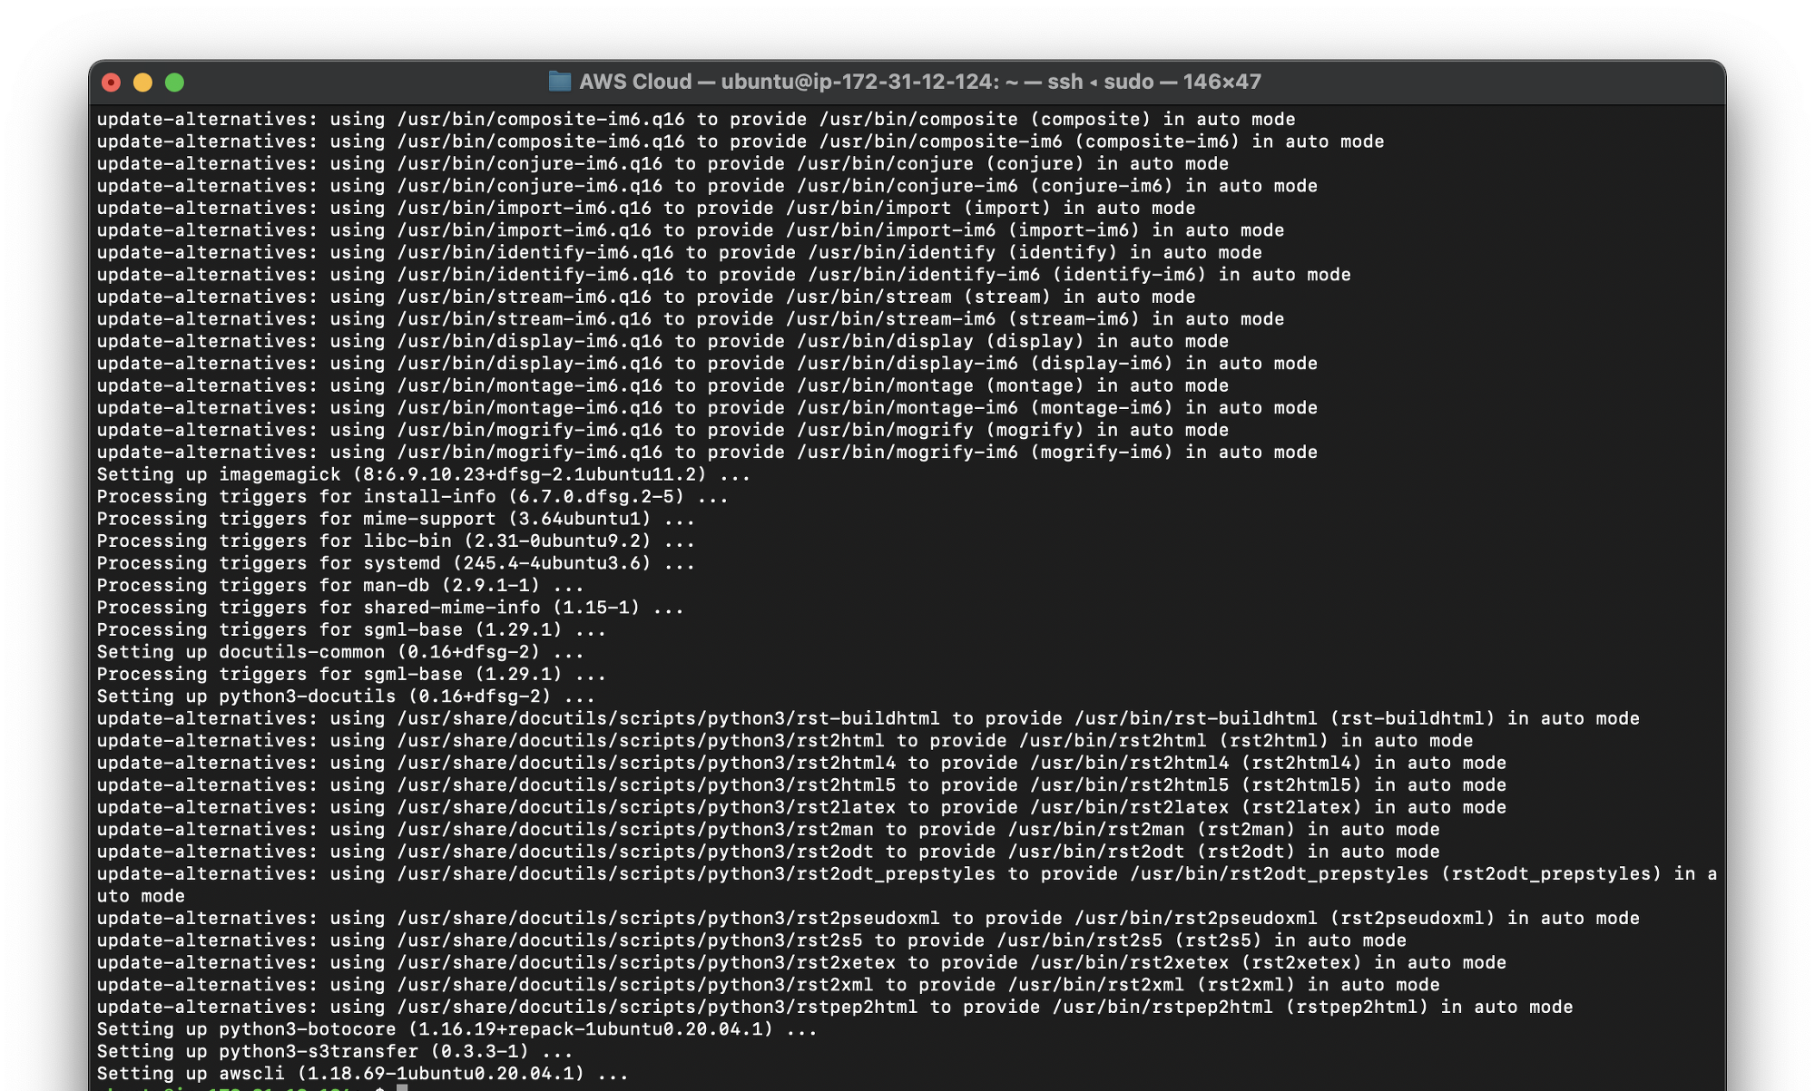The image size is (1815, 1091).
Task: Click the terminal cursor block at the prompt
Action: [x=402, y=1087]
